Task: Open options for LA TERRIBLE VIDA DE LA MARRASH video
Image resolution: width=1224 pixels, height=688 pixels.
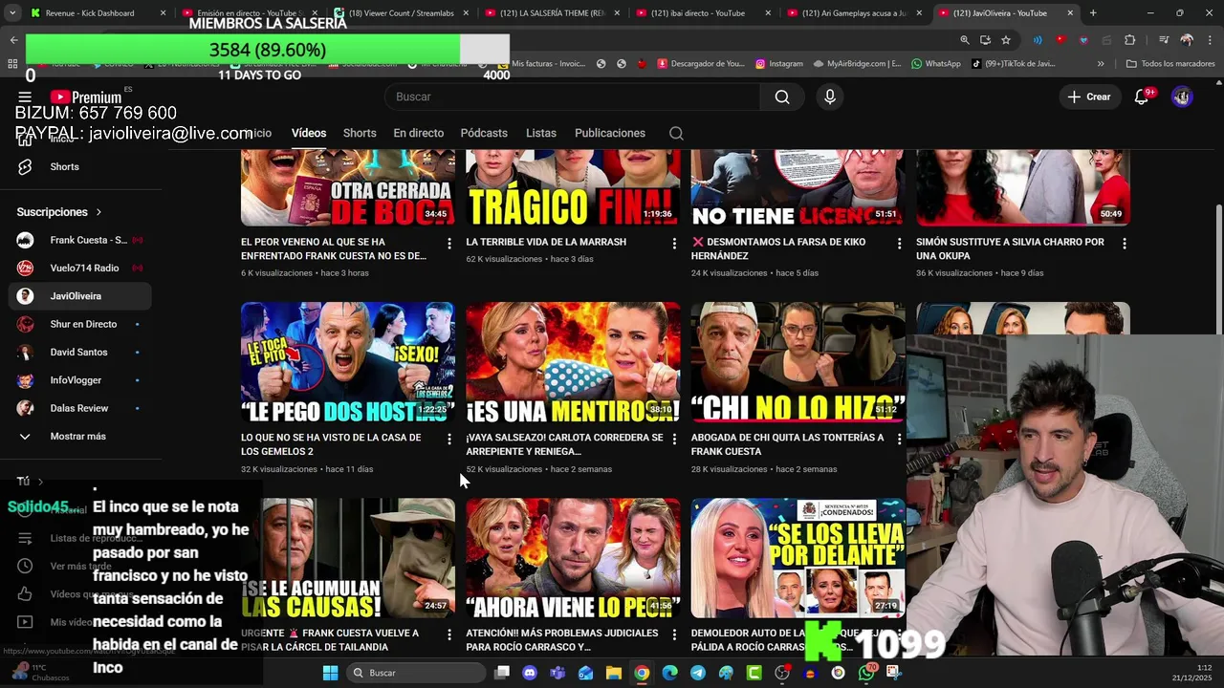Action: pos(674,244)
